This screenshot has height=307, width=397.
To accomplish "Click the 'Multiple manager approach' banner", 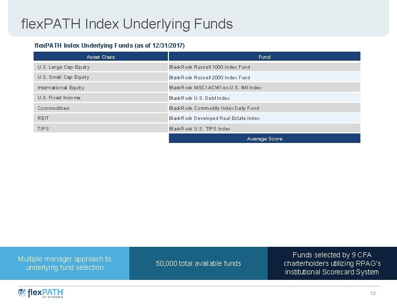I will coord(65,263).
